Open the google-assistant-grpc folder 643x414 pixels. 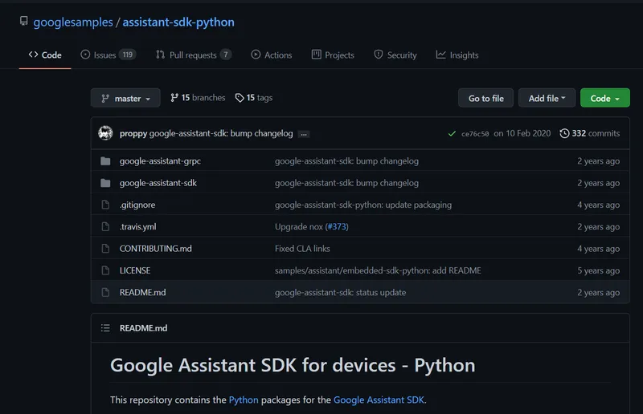(160, 161)
